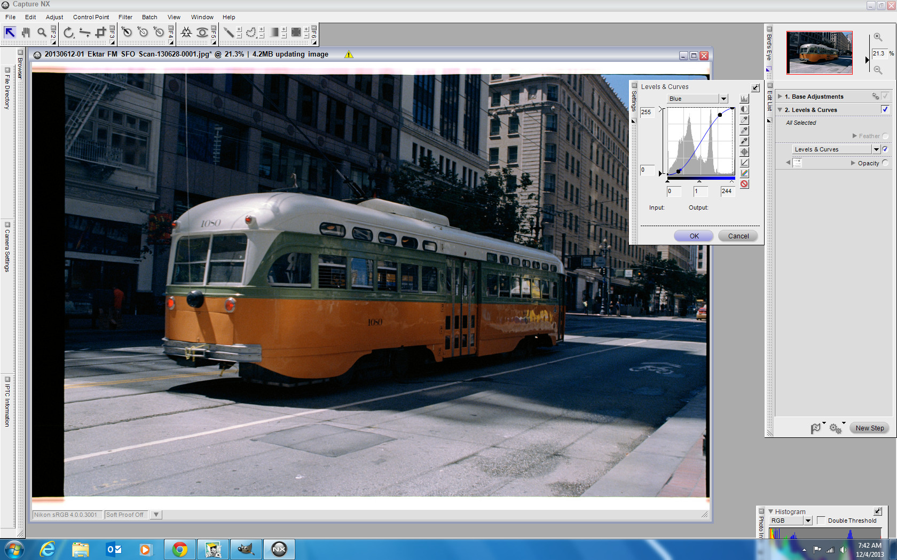
Task: Open the Blue channel dropdown
Action: [723, 99]
